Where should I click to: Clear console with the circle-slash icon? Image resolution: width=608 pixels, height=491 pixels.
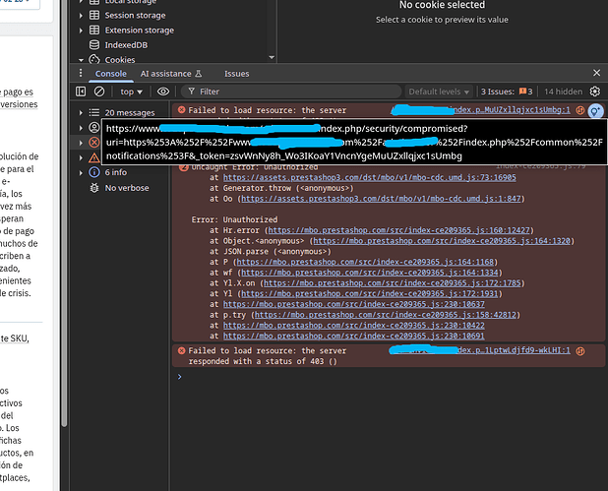point(99,92)
